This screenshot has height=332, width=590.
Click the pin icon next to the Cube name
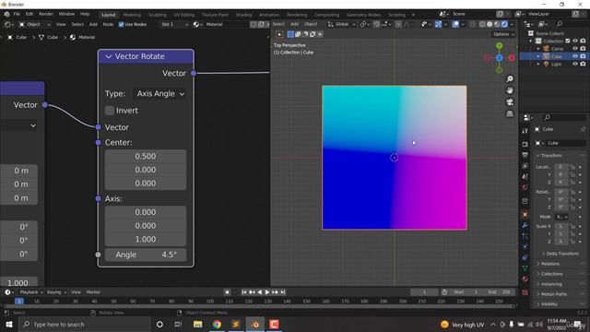(x=583, y=129)
